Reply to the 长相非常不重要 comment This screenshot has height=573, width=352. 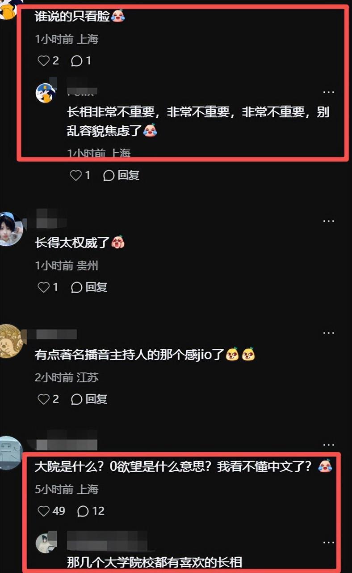point(121,175)
